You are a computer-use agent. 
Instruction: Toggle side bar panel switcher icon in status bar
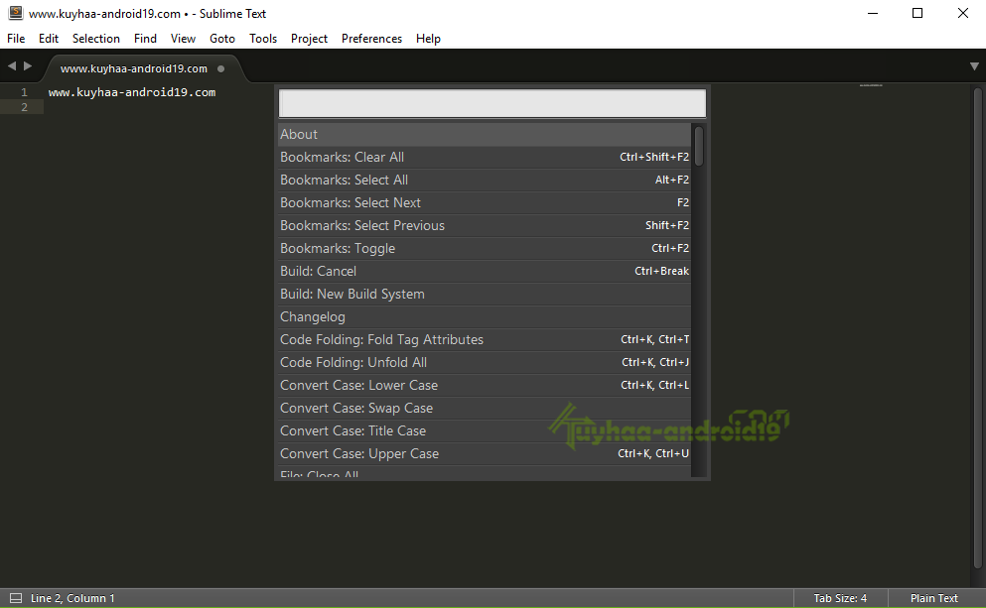click(16, 598)
